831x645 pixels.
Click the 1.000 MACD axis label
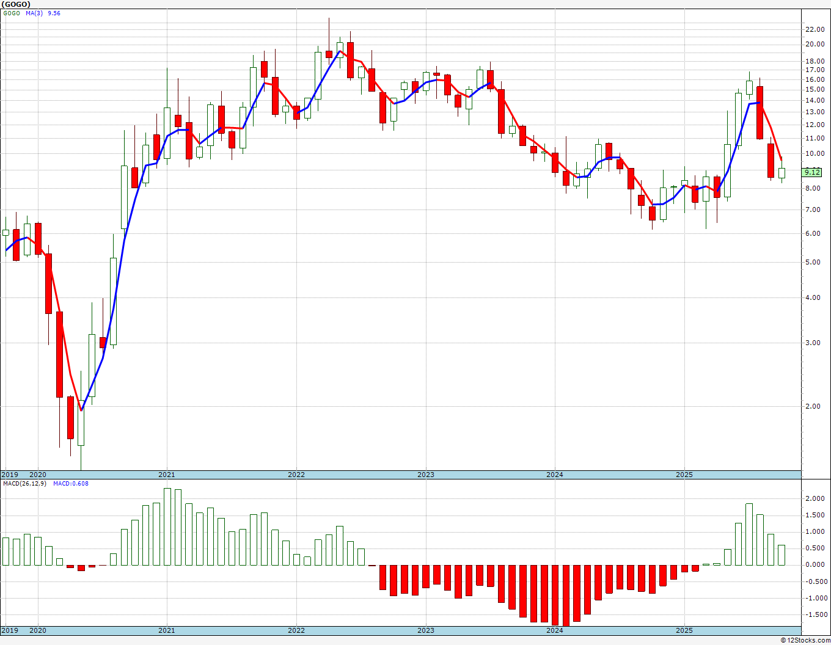(815, 531)
